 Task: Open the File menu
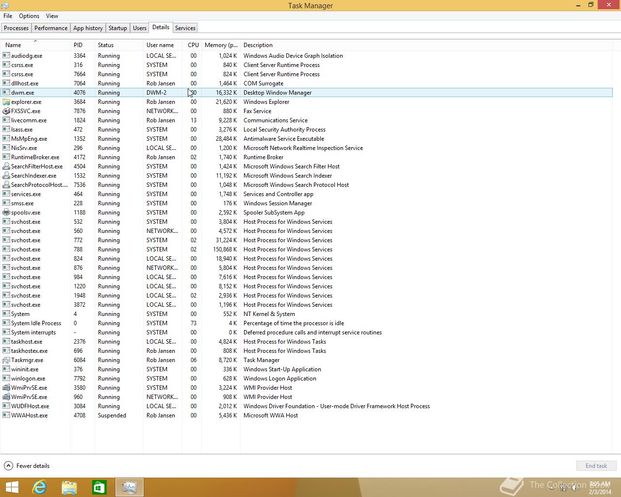8,16
